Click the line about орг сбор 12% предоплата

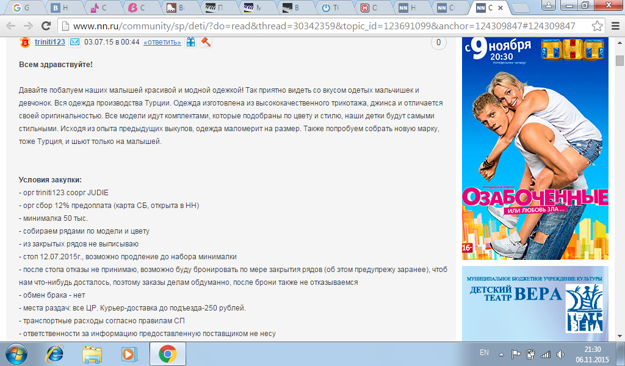(109, 206)
